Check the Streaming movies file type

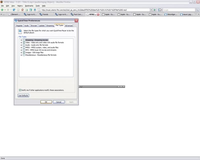click(x=24, y=40)
